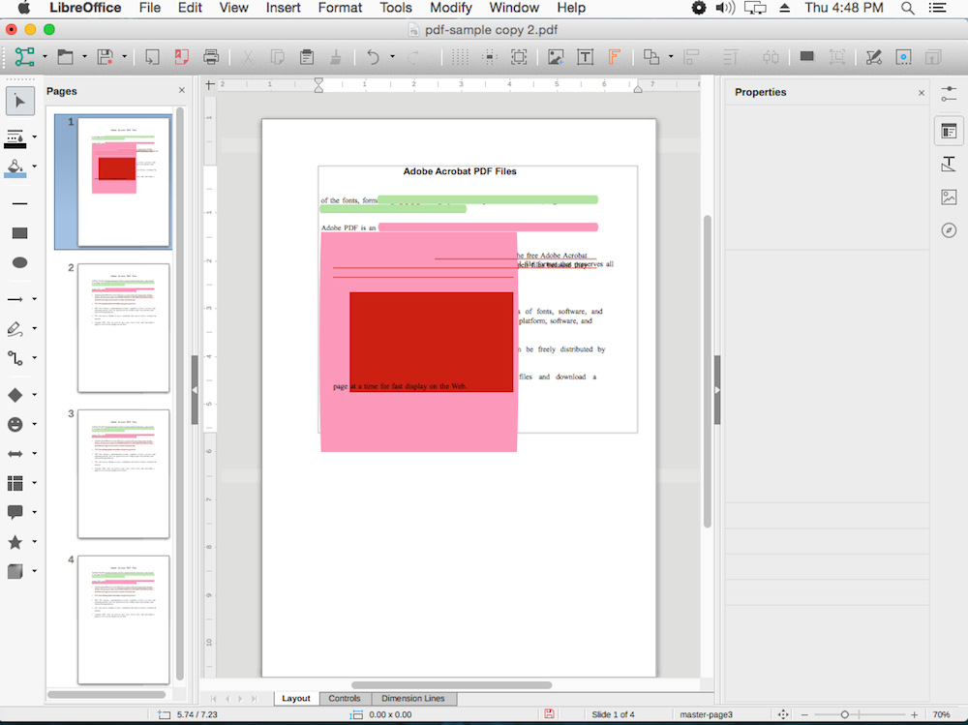Select the Insert Line tool
The image size is (968, 725).
[19, 203]
